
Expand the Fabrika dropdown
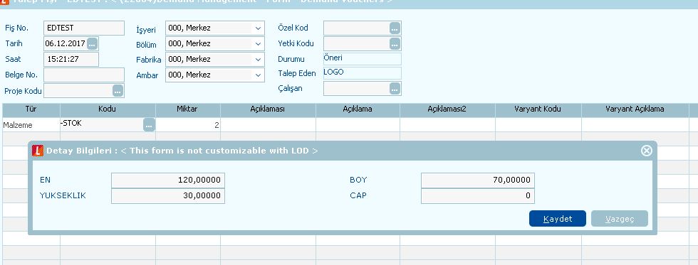(258, 59)
